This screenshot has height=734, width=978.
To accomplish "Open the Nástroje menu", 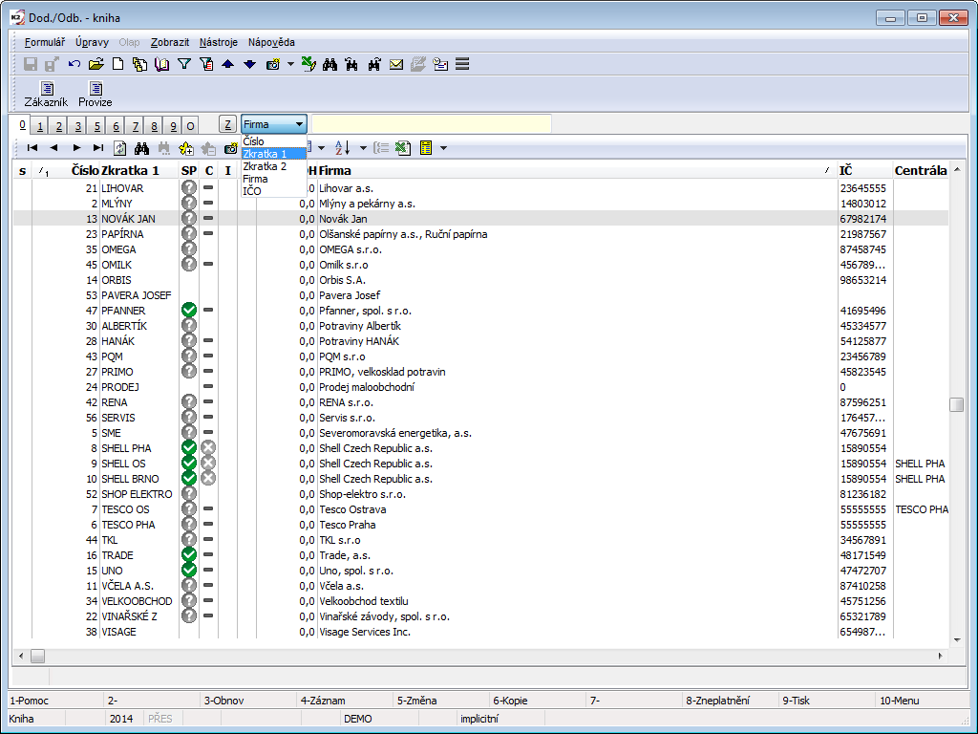I will pyautogui.click(x=219, y=42).
